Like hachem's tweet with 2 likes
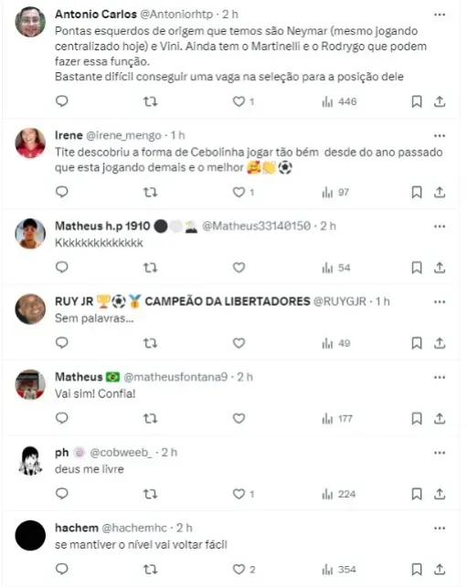 [x=244, y=570]
